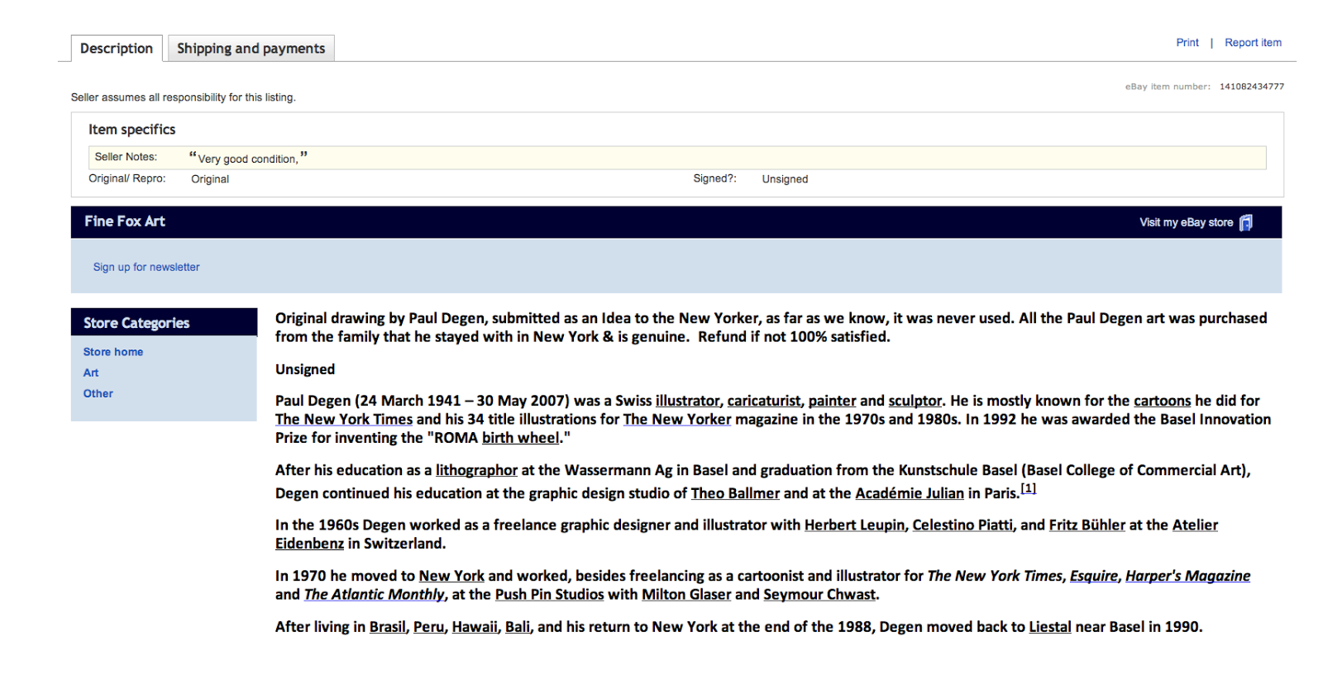Switch to the Description tab
The image size is (1323, 689).
point(117,48)
